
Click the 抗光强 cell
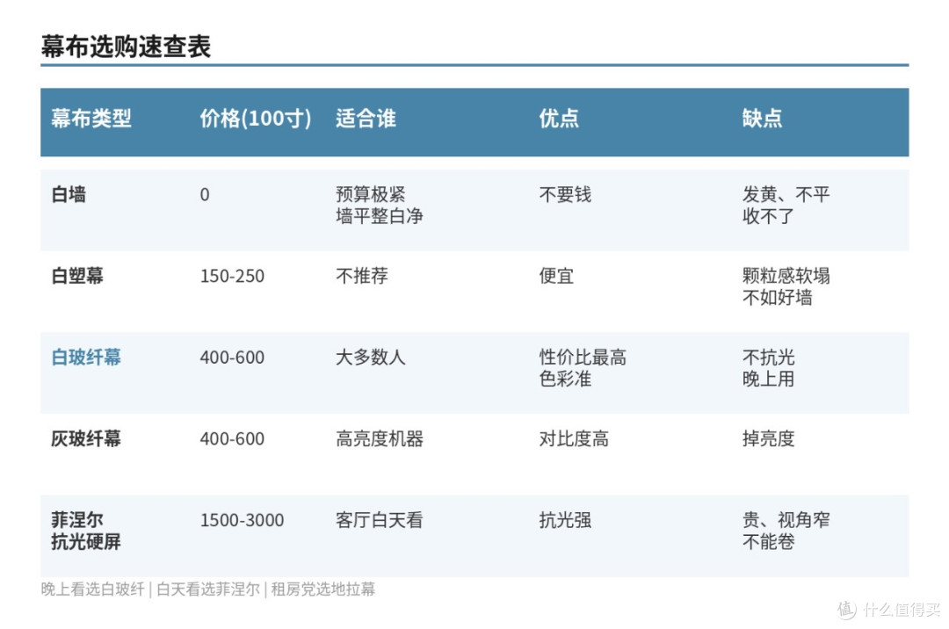point(565,520)
